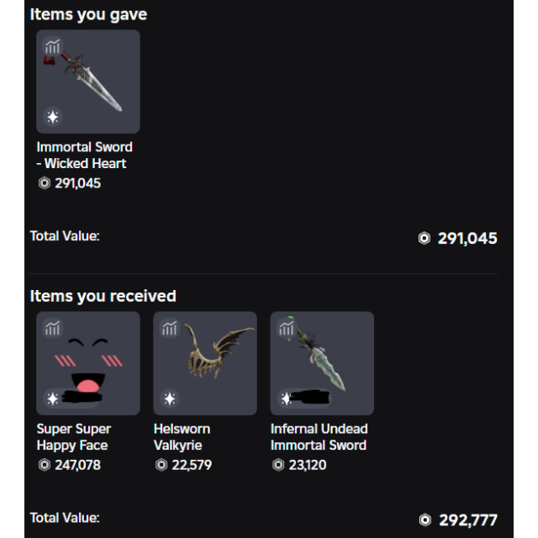This screenshot has width=538, height=538.
Task: Follow the Helsworn Valkyrie name link
Action: click(182, 437)
